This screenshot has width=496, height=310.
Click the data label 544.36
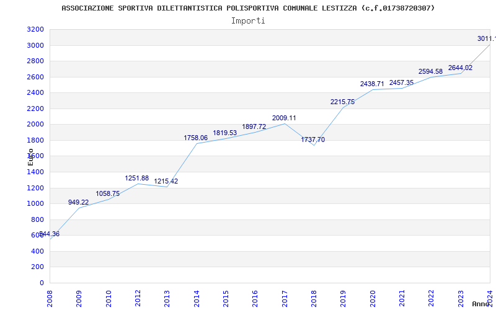(50, 234)
